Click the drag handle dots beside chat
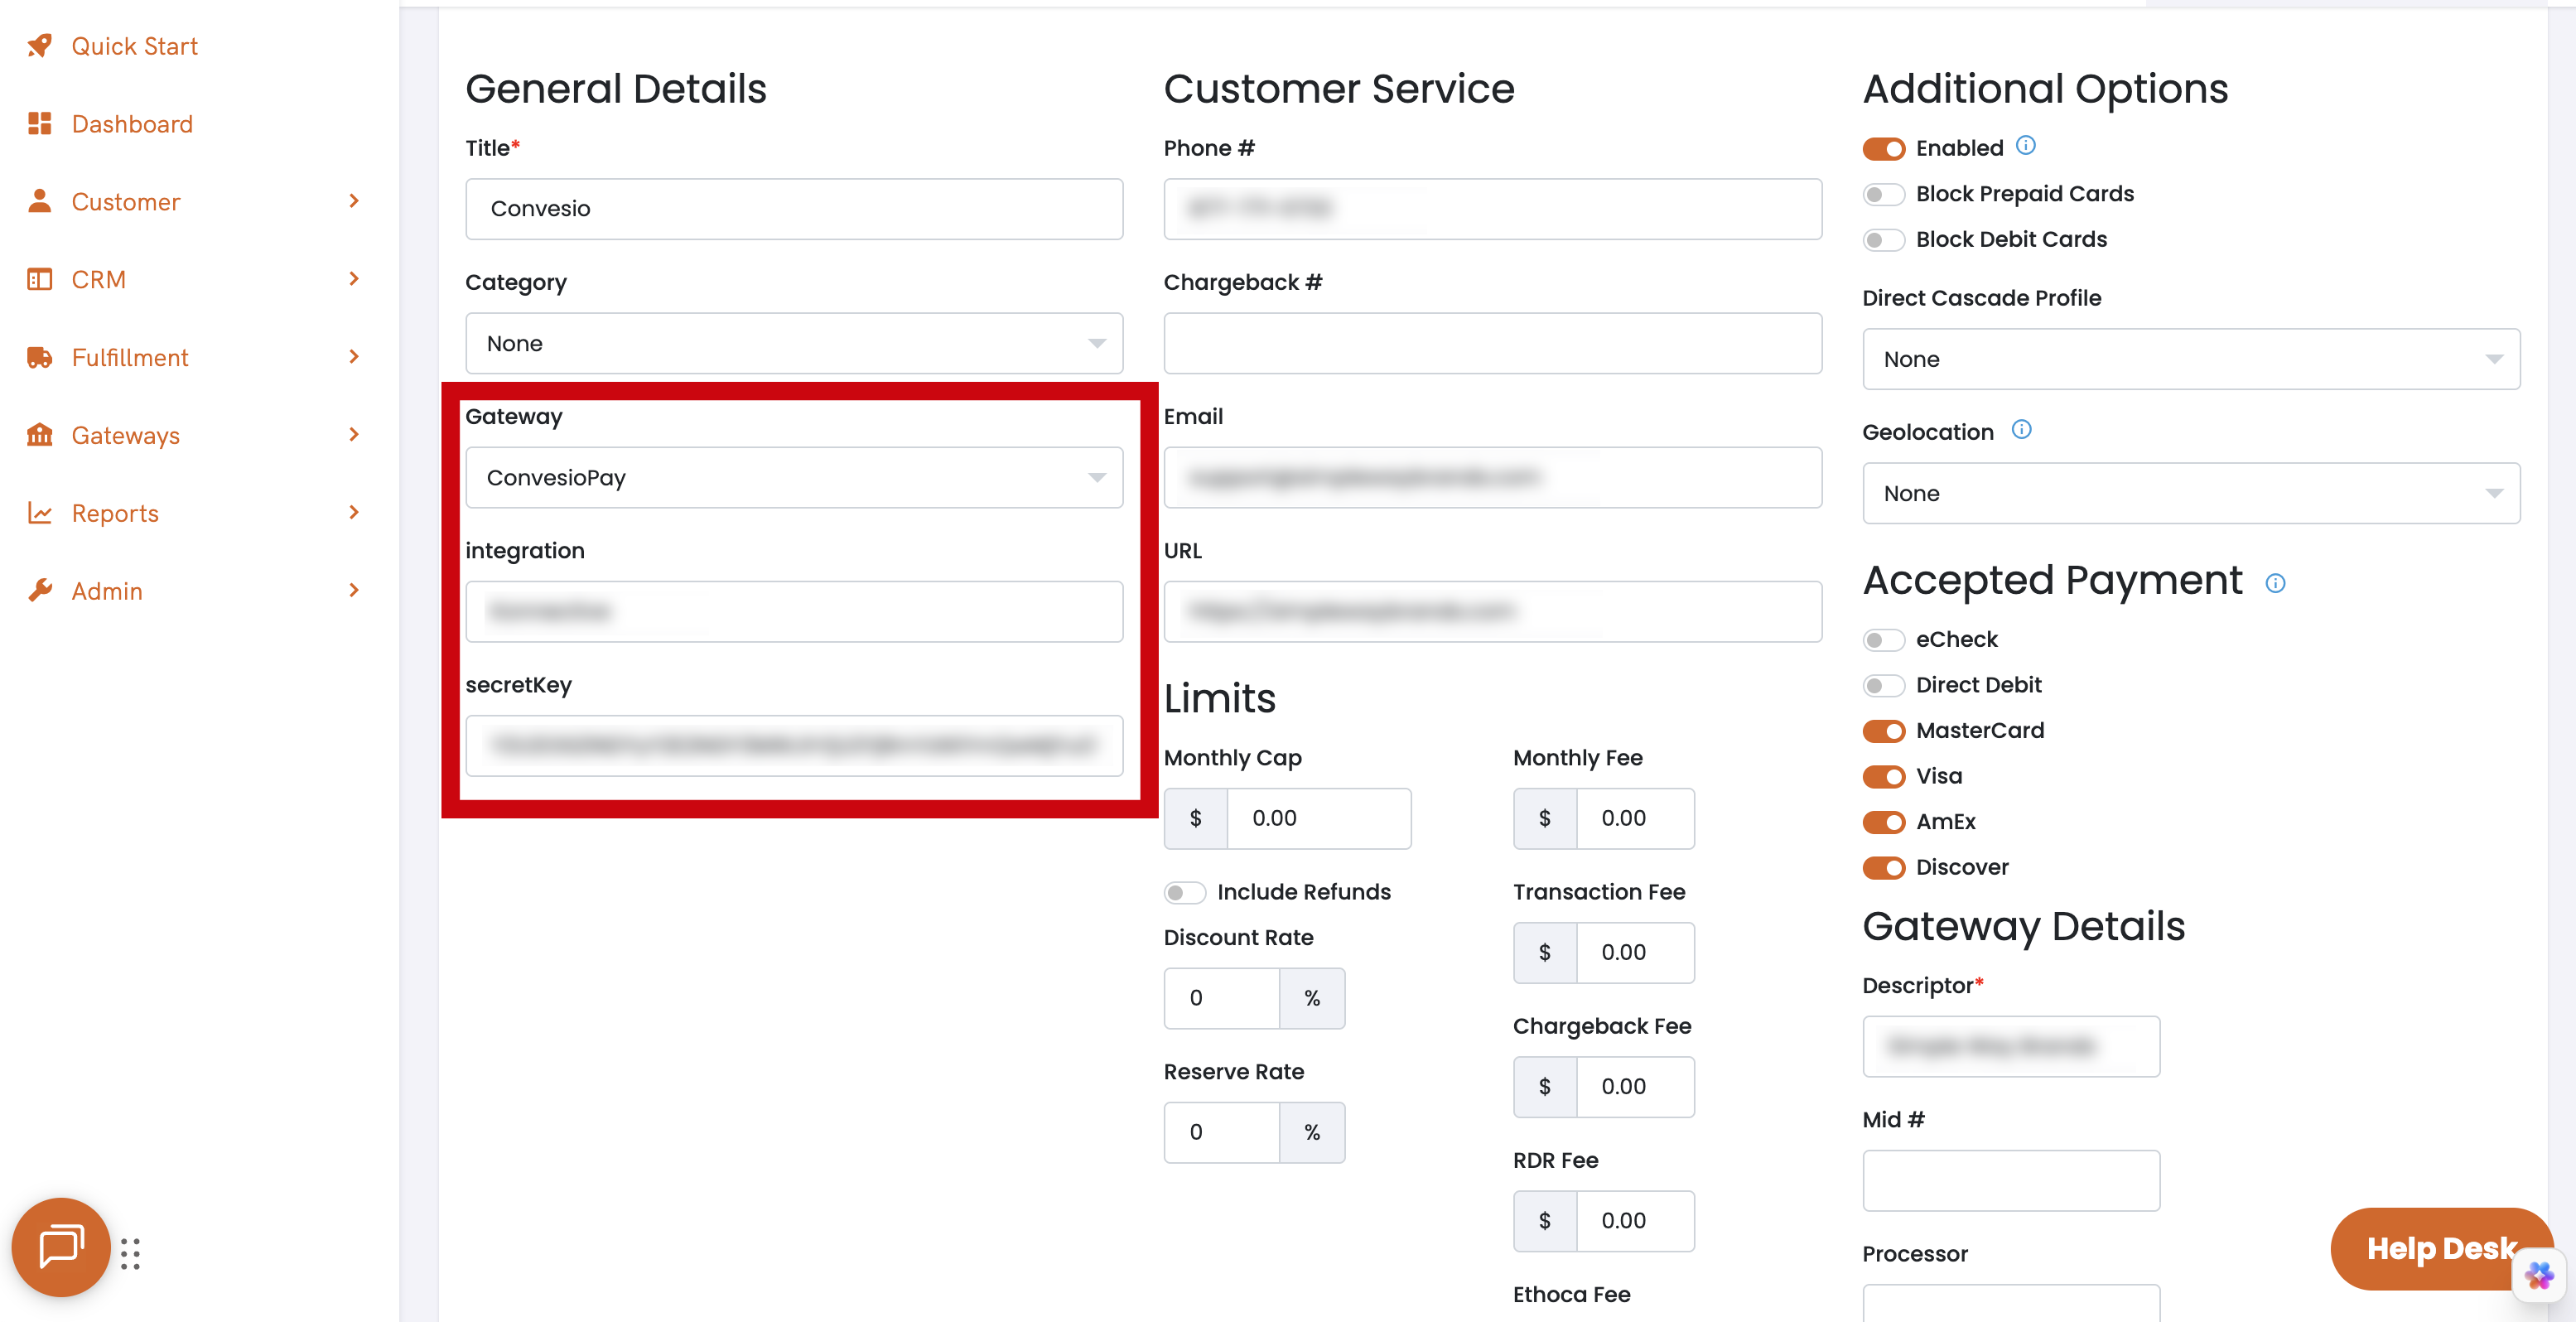2576x1322 pixels. [x=130, y=1254]
